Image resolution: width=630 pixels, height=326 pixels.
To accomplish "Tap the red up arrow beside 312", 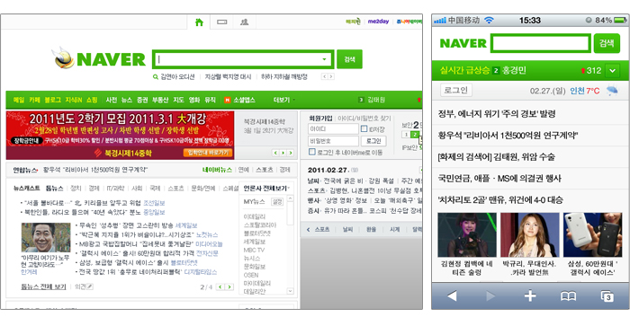I will tap(582, 71).
